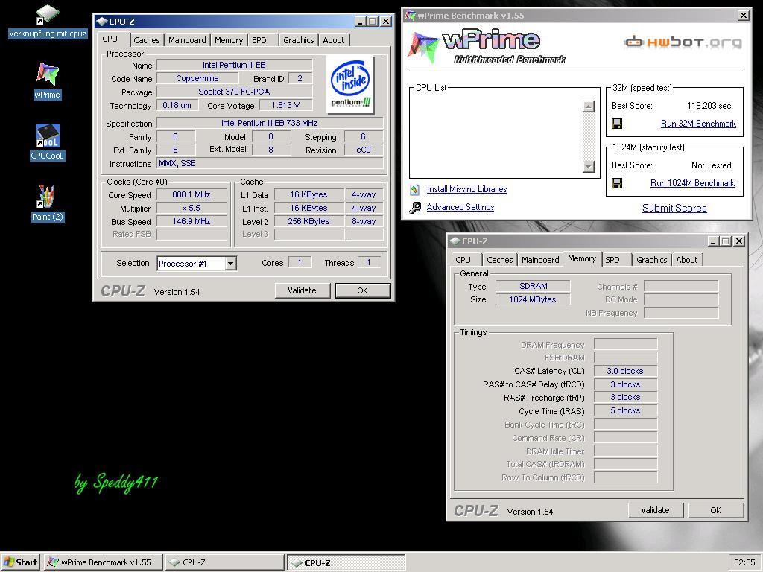The height and width of the screenshot is (572, 763).
Task: Click the Package value Socket 370 FC-PGA
Action: coord(234,92)
